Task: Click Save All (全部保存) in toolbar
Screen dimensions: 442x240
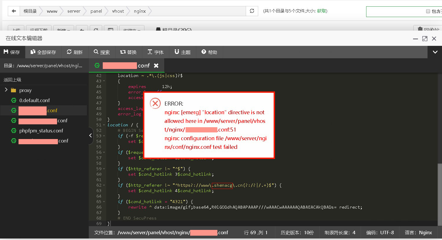Action: tap(43, 52)
